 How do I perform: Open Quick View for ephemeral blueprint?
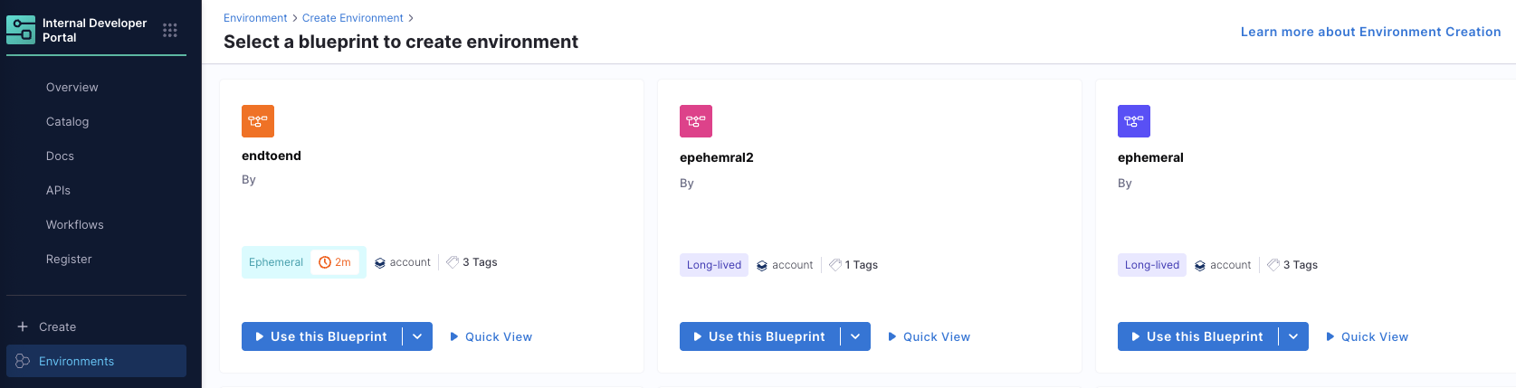click(1368, 336)
